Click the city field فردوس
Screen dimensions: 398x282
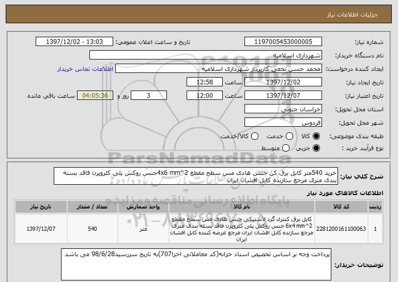click(283, 123)
